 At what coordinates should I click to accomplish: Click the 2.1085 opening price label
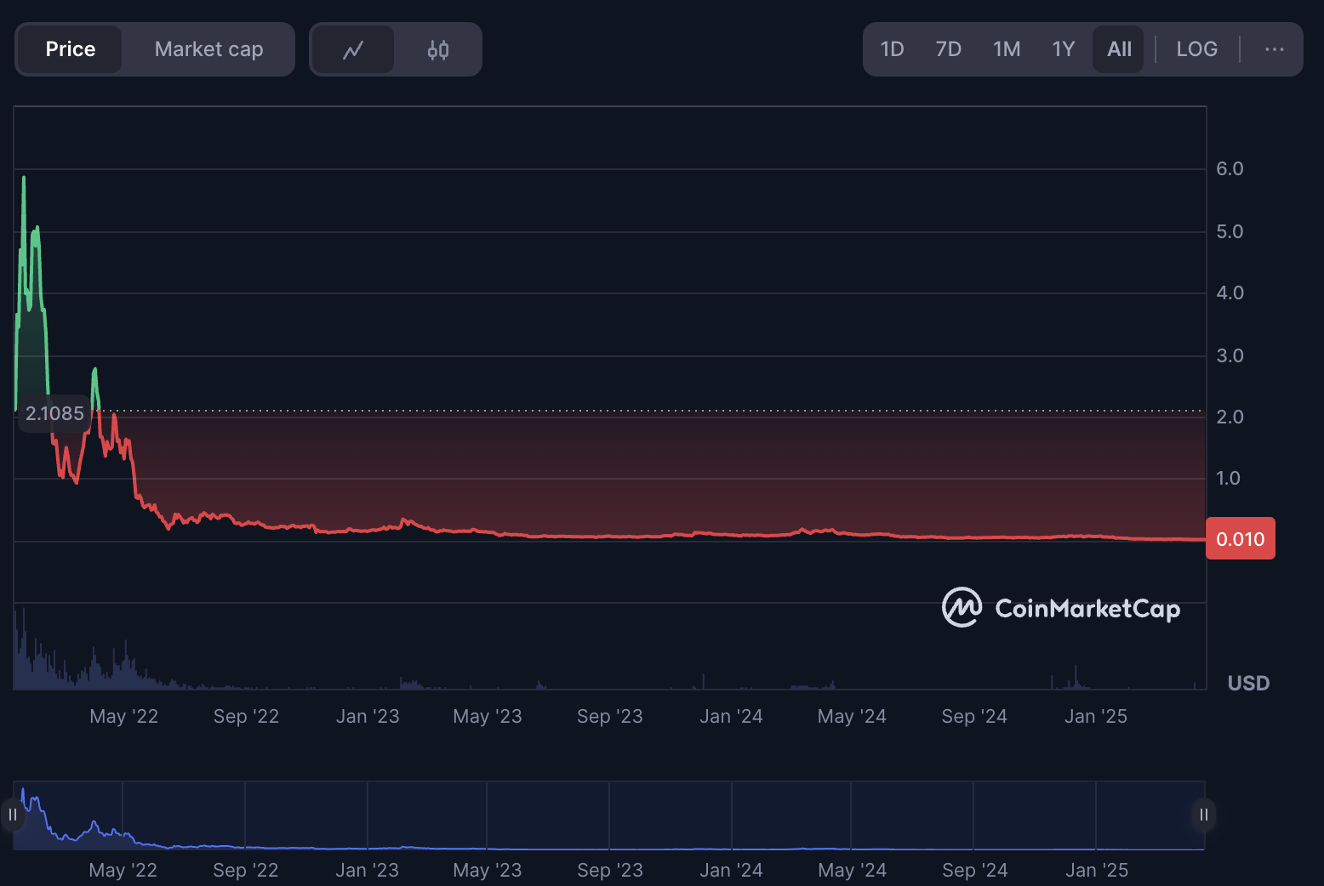coord(54,413)
